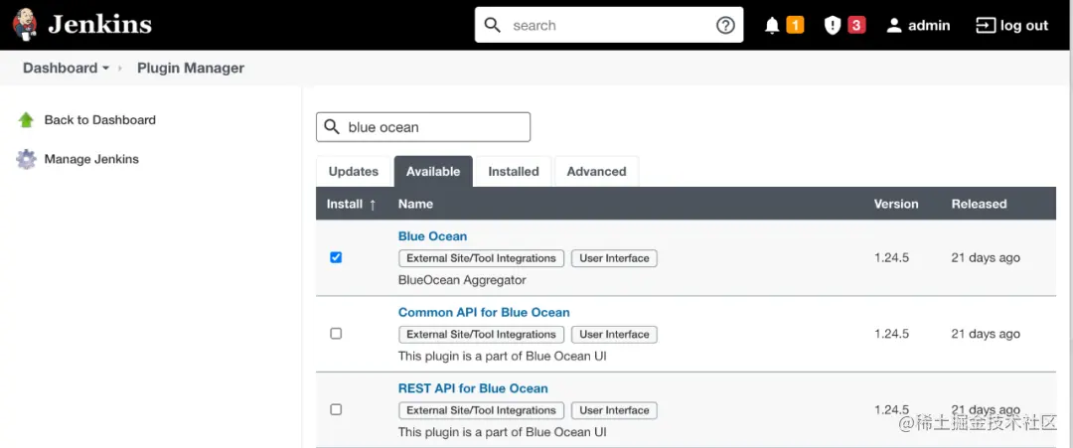Open the Common API for Blue Ocean link

coord(484,312)
